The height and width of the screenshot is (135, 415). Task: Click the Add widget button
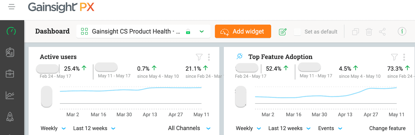coord(243,31)
